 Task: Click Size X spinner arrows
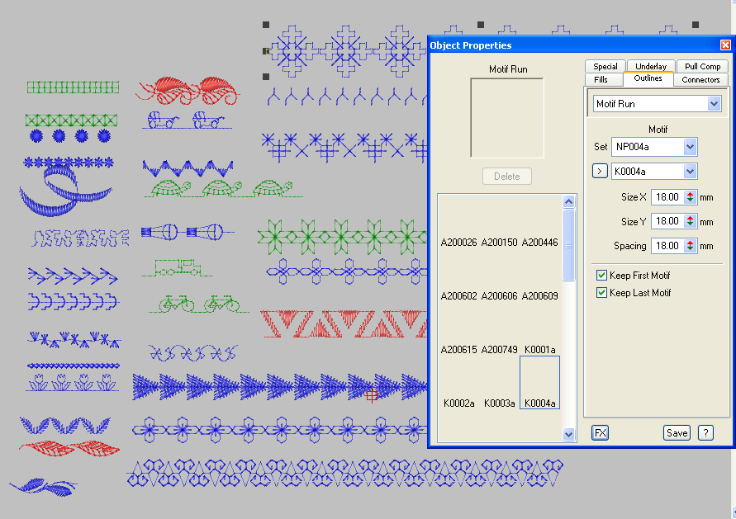coord(691,197)
